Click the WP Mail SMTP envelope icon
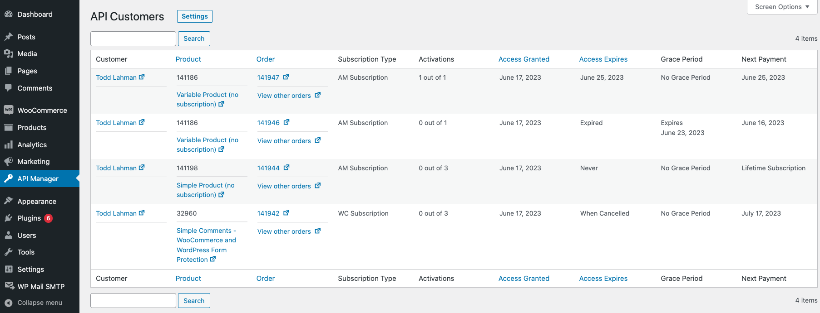820x313 pixels. tap(9, 286)
